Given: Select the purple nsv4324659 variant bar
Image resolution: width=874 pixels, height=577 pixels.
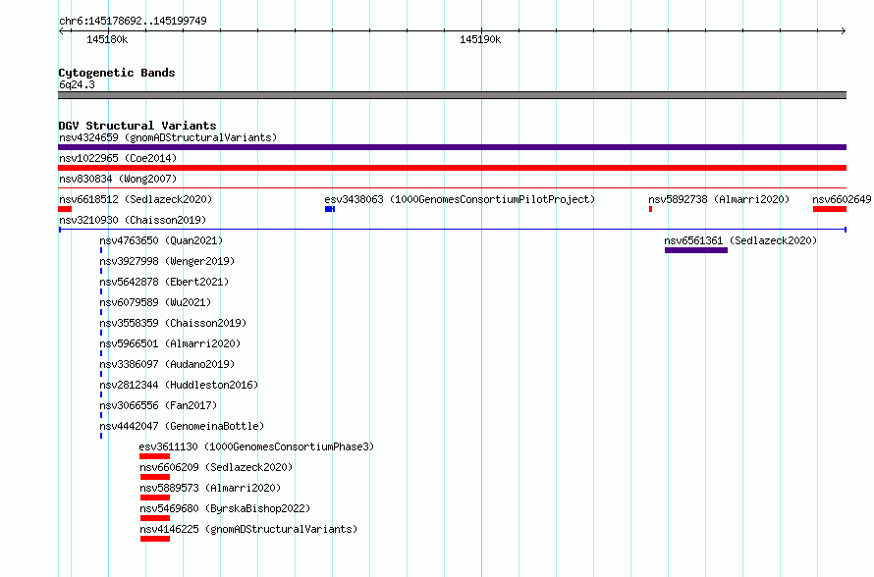Looking at the screenshot, I should click(x=452, y=147).
